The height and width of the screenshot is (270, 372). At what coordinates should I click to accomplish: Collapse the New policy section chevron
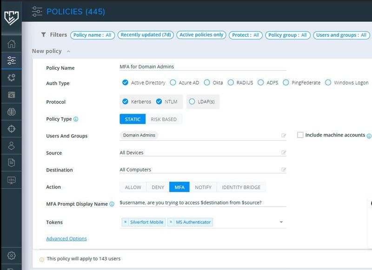pos(68,51)
